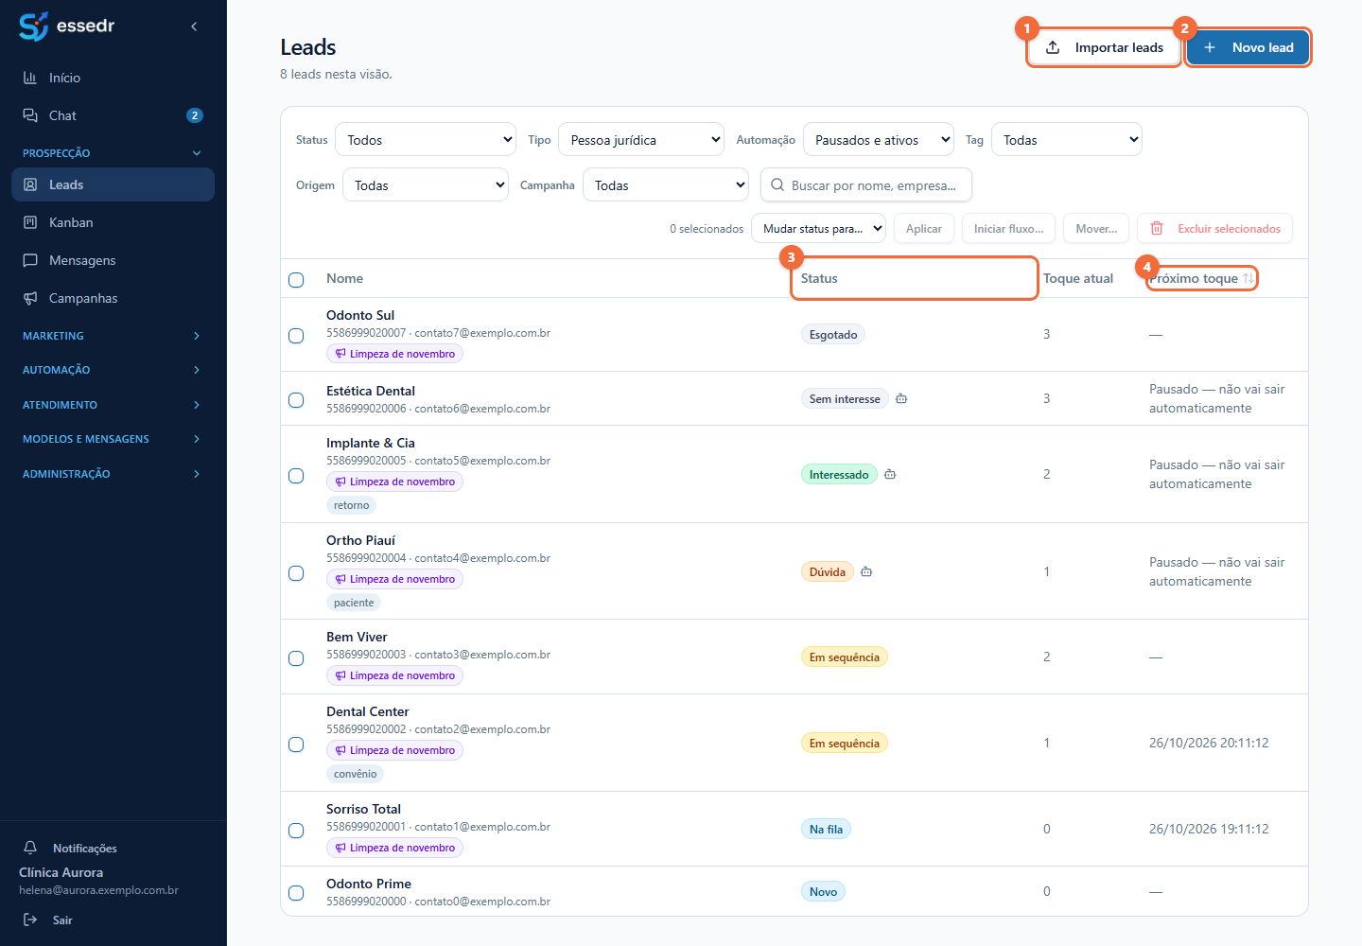Open the Campanha filter dropdown
The image size is (1362, 946).
coord(666,185)
